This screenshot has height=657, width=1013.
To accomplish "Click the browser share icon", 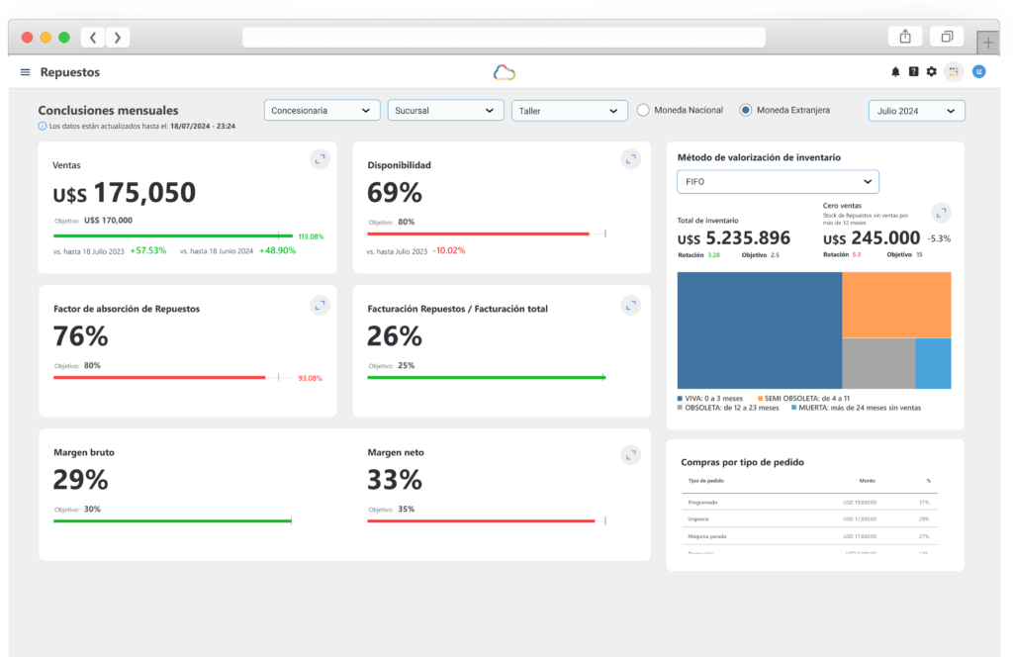I will pos(905,37).
